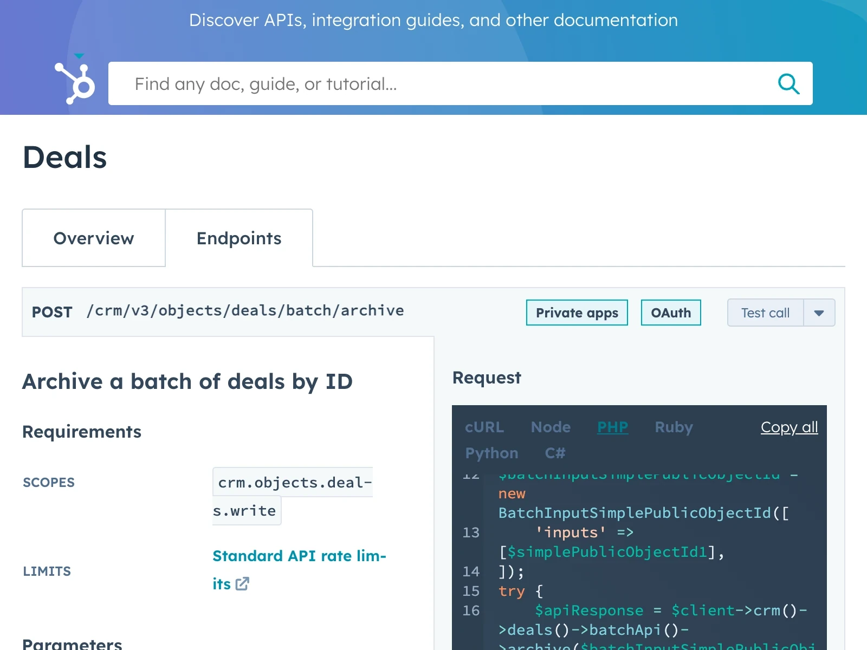
Task: Click the search magnifier icon
Action: point(788,83)
